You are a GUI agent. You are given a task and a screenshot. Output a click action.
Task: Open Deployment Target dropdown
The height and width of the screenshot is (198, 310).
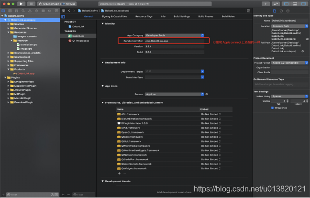tap(174, 71)
